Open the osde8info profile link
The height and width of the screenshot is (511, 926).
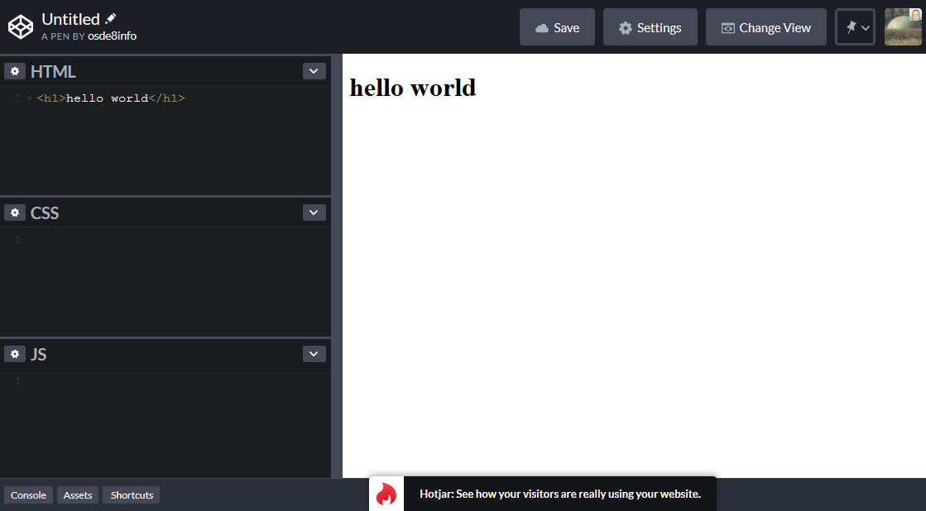click(112, 36)
